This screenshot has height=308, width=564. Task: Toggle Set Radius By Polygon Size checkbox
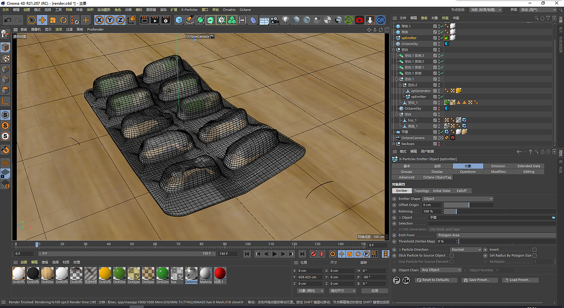[534, 256]
